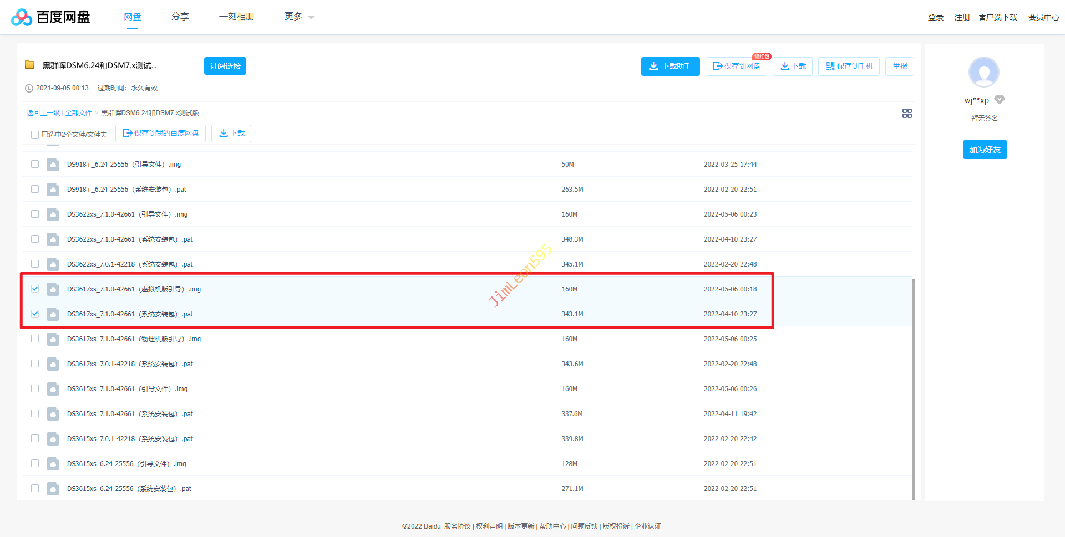Tick the select-all files checkbox
Image resolution: width=1065 pixels, height=537 pixels.
tap(35, 135)
